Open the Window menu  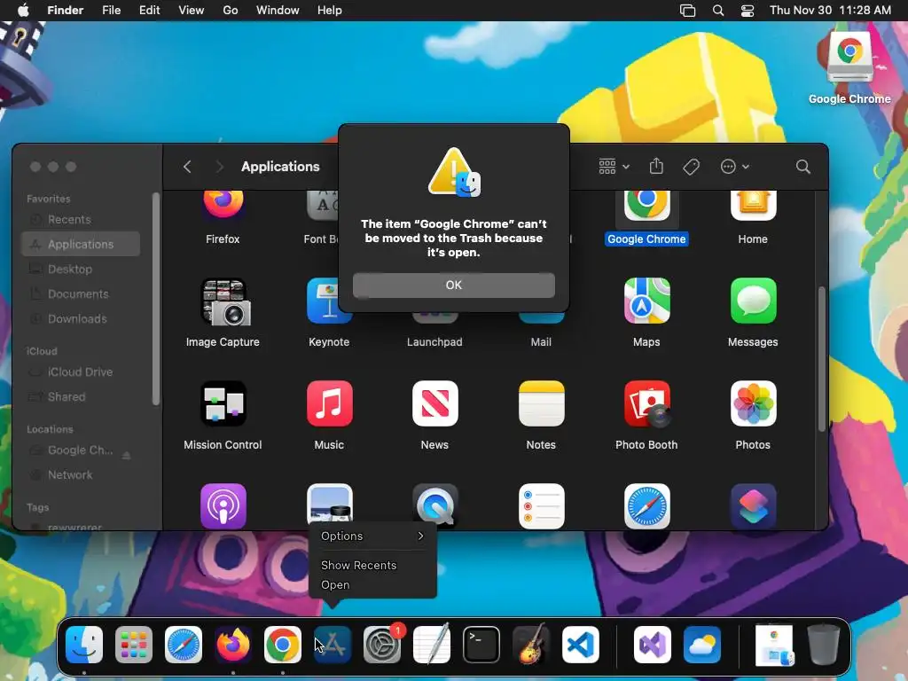tap(278, 11)
